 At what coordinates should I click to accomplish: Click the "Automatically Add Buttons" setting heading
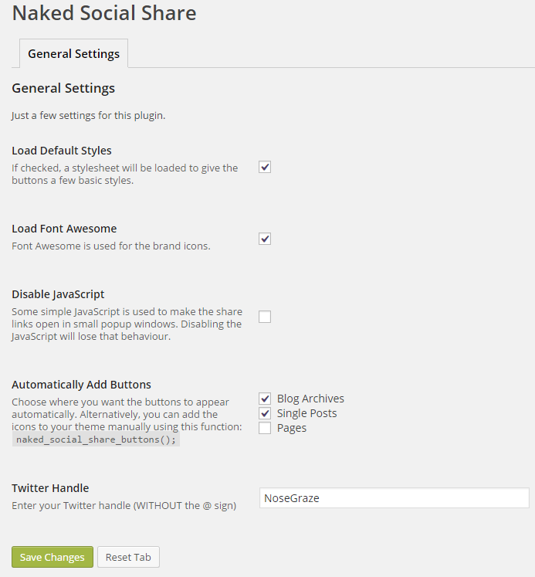[x=81, y=385]
